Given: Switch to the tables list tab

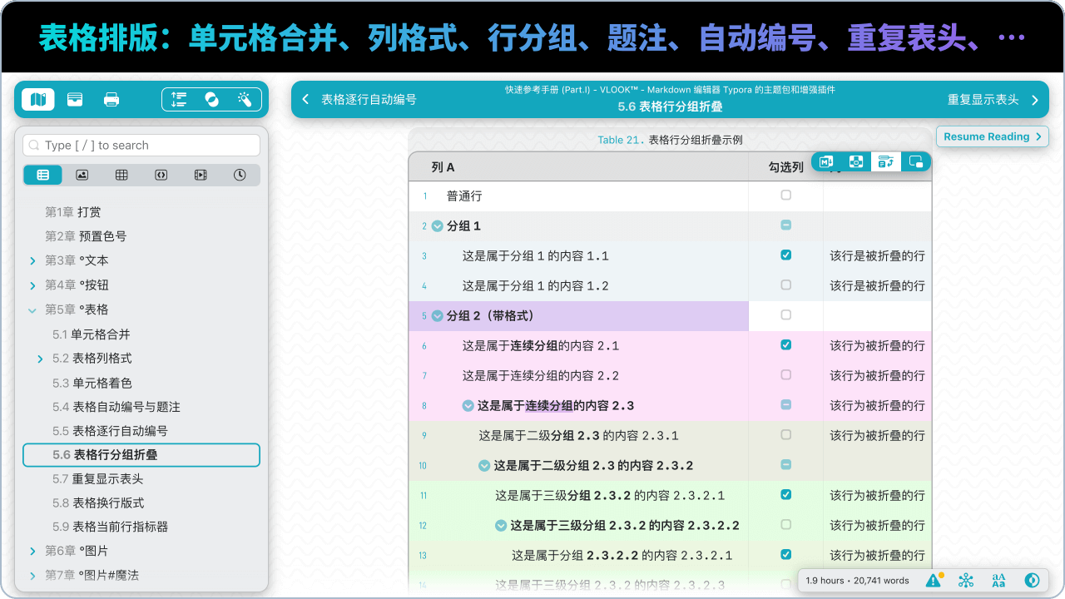Looking at the screenshot, I should tap(121, 175).
